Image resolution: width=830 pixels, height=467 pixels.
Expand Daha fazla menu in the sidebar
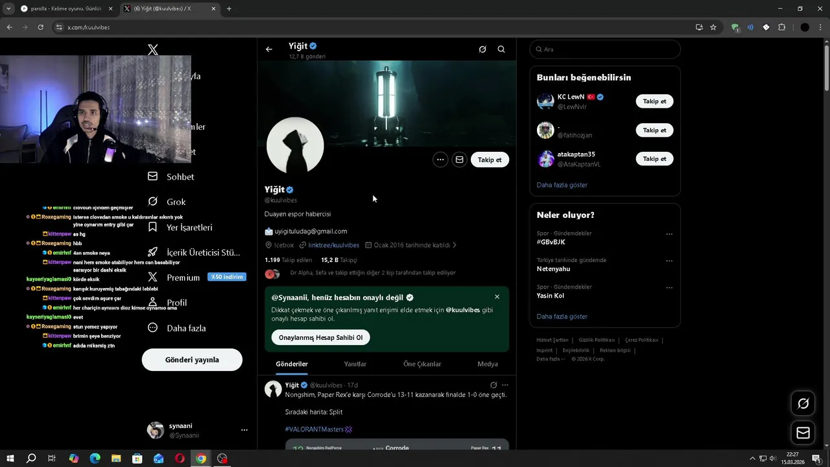coord(177,328)
